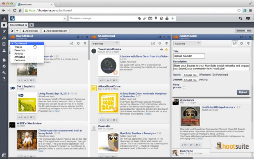This screenshot has width=254, height=159.
Task: Click the upload pencil icon in first stream
Action: 71,44
